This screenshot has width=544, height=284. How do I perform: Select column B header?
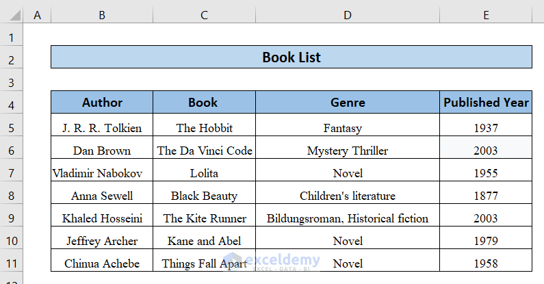(102, 14)
